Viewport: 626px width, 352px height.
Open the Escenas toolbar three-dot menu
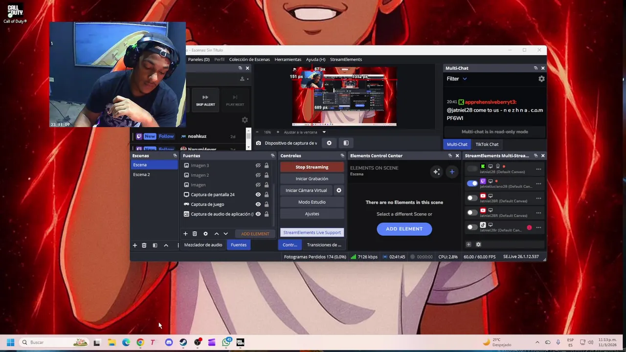[x=178, y=245]
